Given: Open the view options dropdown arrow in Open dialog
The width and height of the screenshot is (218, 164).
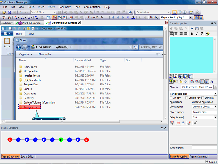Looking at the screenshot, I should point(162,54).
